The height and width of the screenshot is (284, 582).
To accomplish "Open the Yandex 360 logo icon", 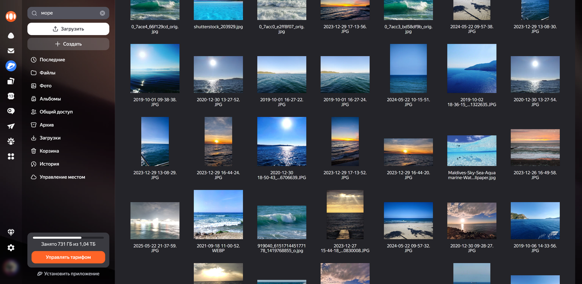I will (11, 17).
